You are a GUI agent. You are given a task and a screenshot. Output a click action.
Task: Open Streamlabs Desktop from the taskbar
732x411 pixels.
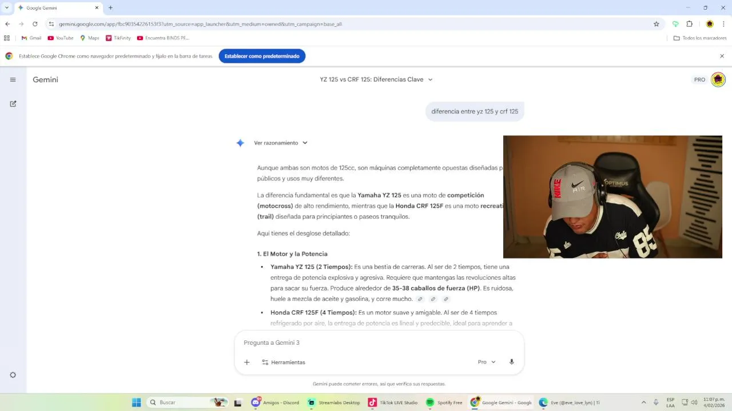334,402
